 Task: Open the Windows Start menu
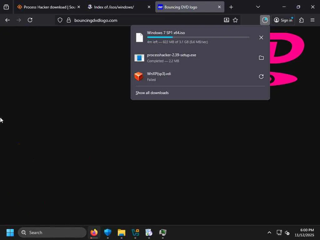point(10,232)
